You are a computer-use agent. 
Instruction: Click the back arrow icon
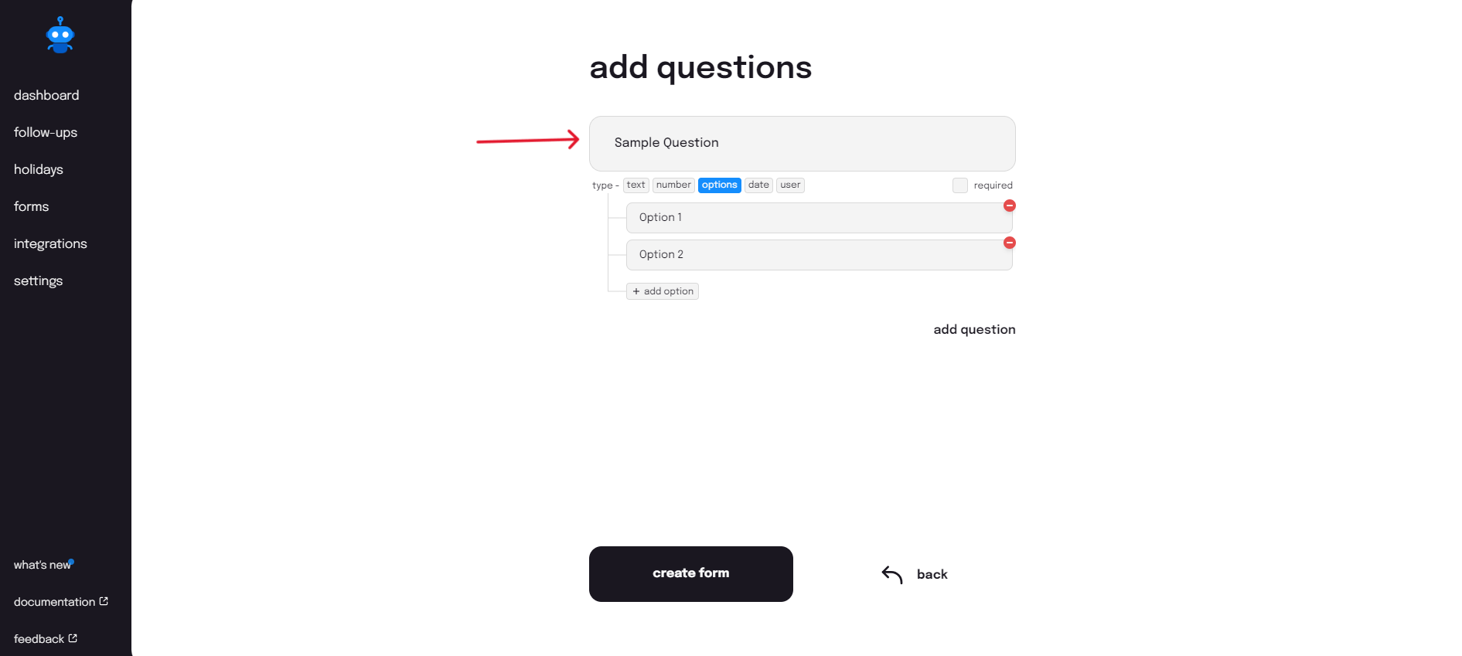[892, 574]
